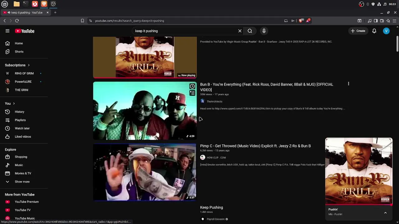Open the OBS tray icon

[x=361, y=4]
